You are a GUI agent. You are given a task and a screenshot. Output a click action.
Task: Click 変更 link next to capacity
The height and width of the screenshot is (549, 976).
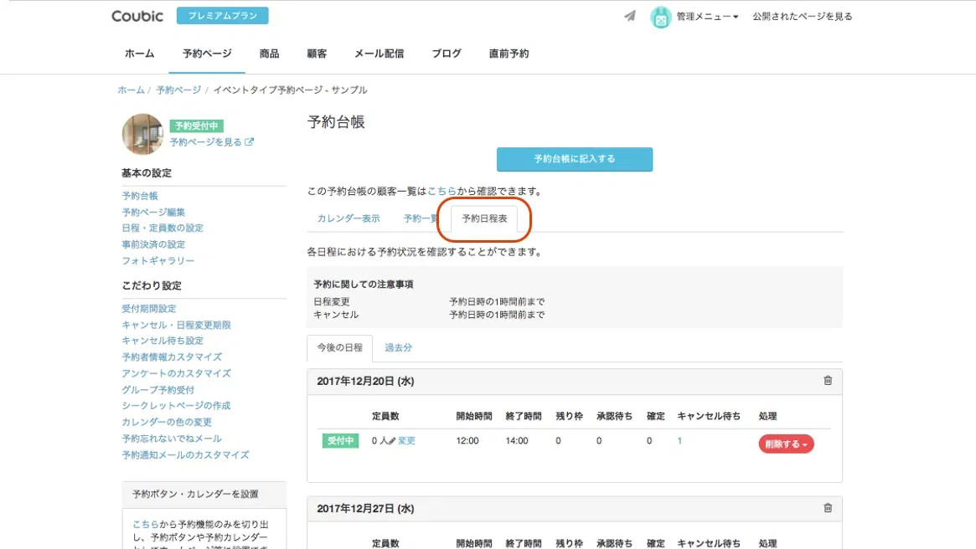tap(406, 441)
